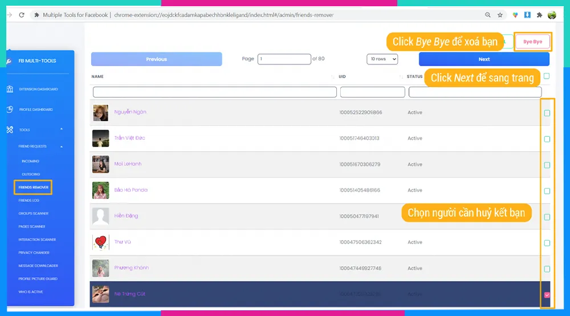Click the blue download extension icon
The image size is (570, 316).
[528, 15]
